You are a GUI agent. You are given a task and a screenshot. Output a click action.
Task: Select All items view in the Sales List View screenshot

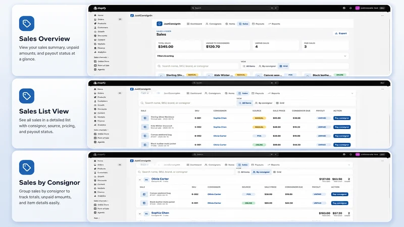[245, 103]
